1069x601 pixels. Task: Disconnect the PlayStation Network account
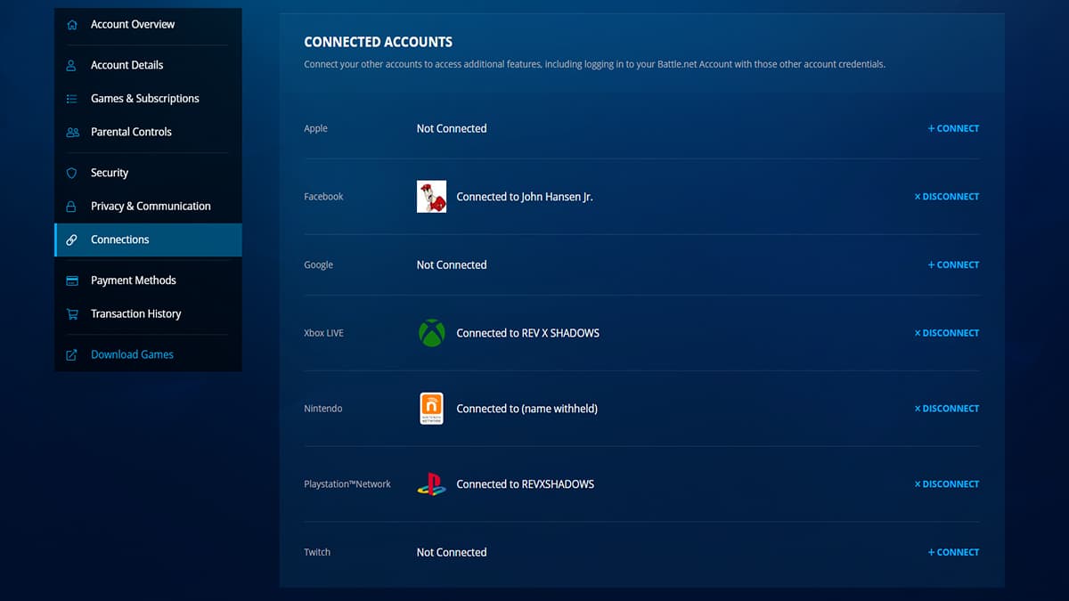tap(946, 484)
